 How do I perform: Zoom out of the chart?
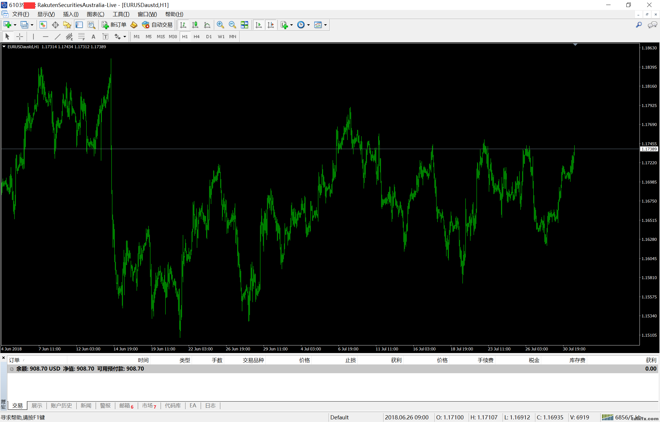click(232, 25)
